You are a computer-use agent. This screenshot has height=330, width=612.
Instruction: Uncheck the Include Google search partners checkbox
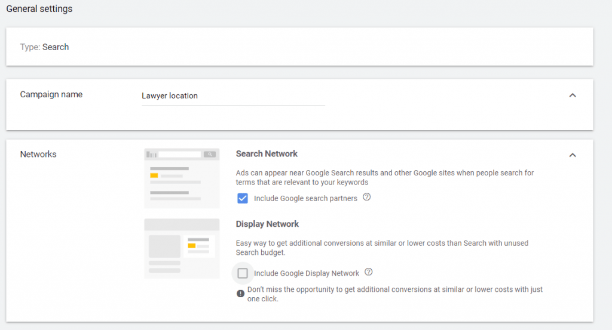pyautogui.click(x=243, y=198)
